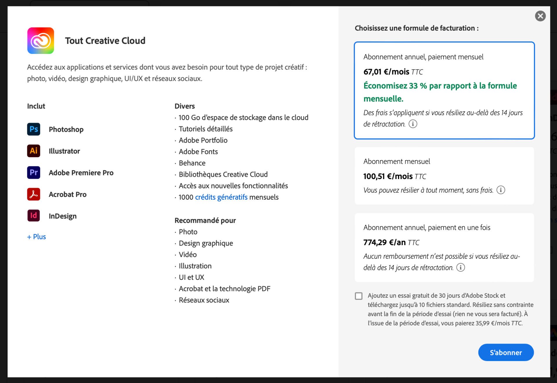
Task: Click the Creative Cloud logo icon
Action: coord(41,41)
